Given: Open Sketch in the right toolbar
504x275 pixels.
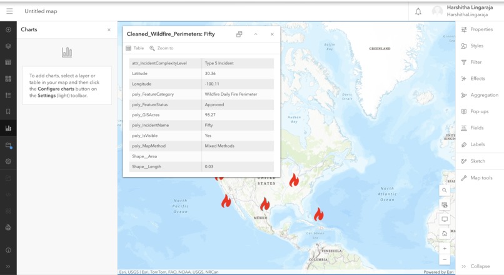Looking at the screenshot, I should coord(473,161).
